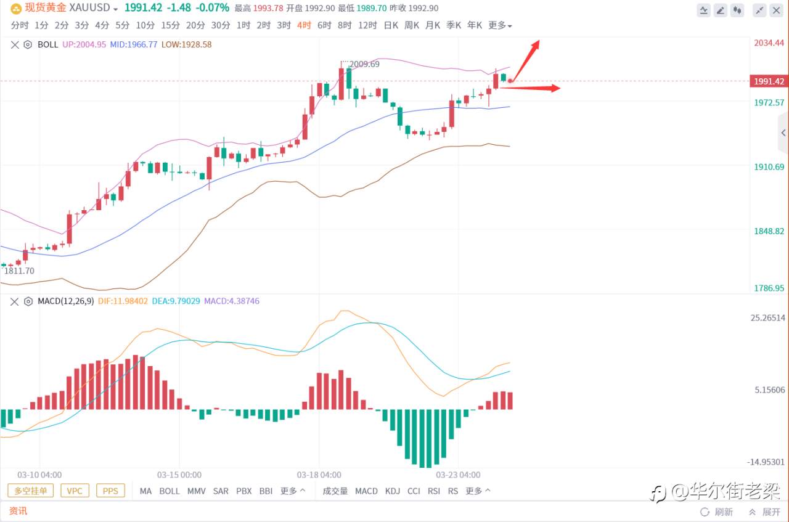
Task: Switch to candlestick chart style icon
Action: (x=737, y=10)
